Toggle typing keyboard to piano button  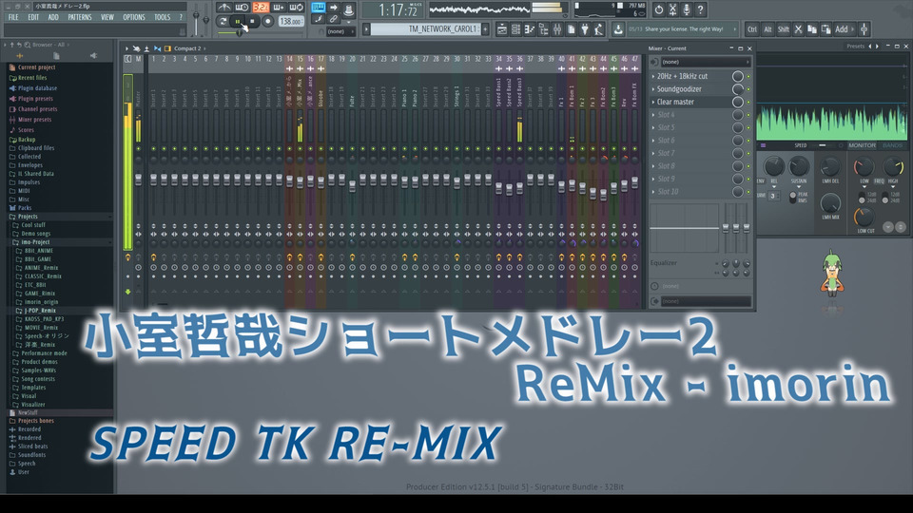(x=318, y=8)
